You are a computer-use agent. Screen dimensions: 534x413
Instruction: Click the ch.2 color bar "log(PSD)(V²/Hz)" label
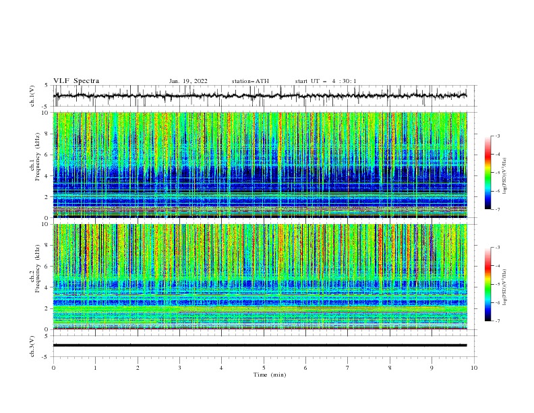[505, 287]
